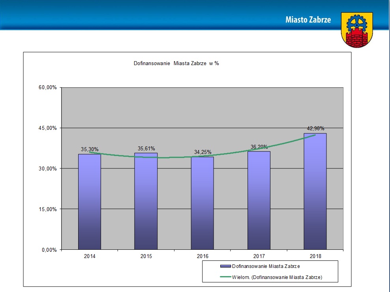The height and width of the screenshot is (292, 390).
Task: Click the 15,00% y-axis label
Action: coord(48,209)
